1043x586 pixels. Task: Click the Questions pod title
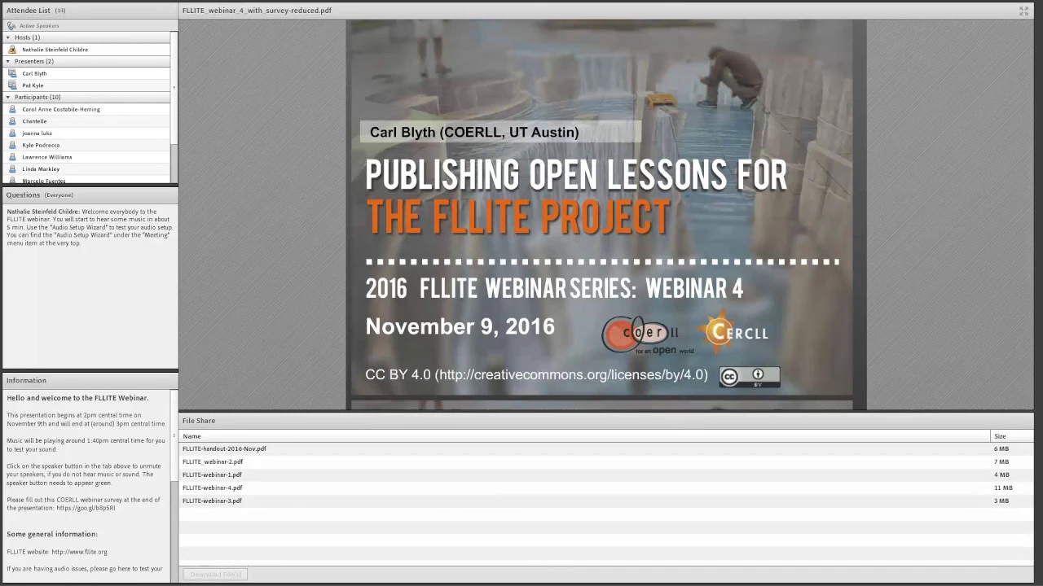pos(23,195)
